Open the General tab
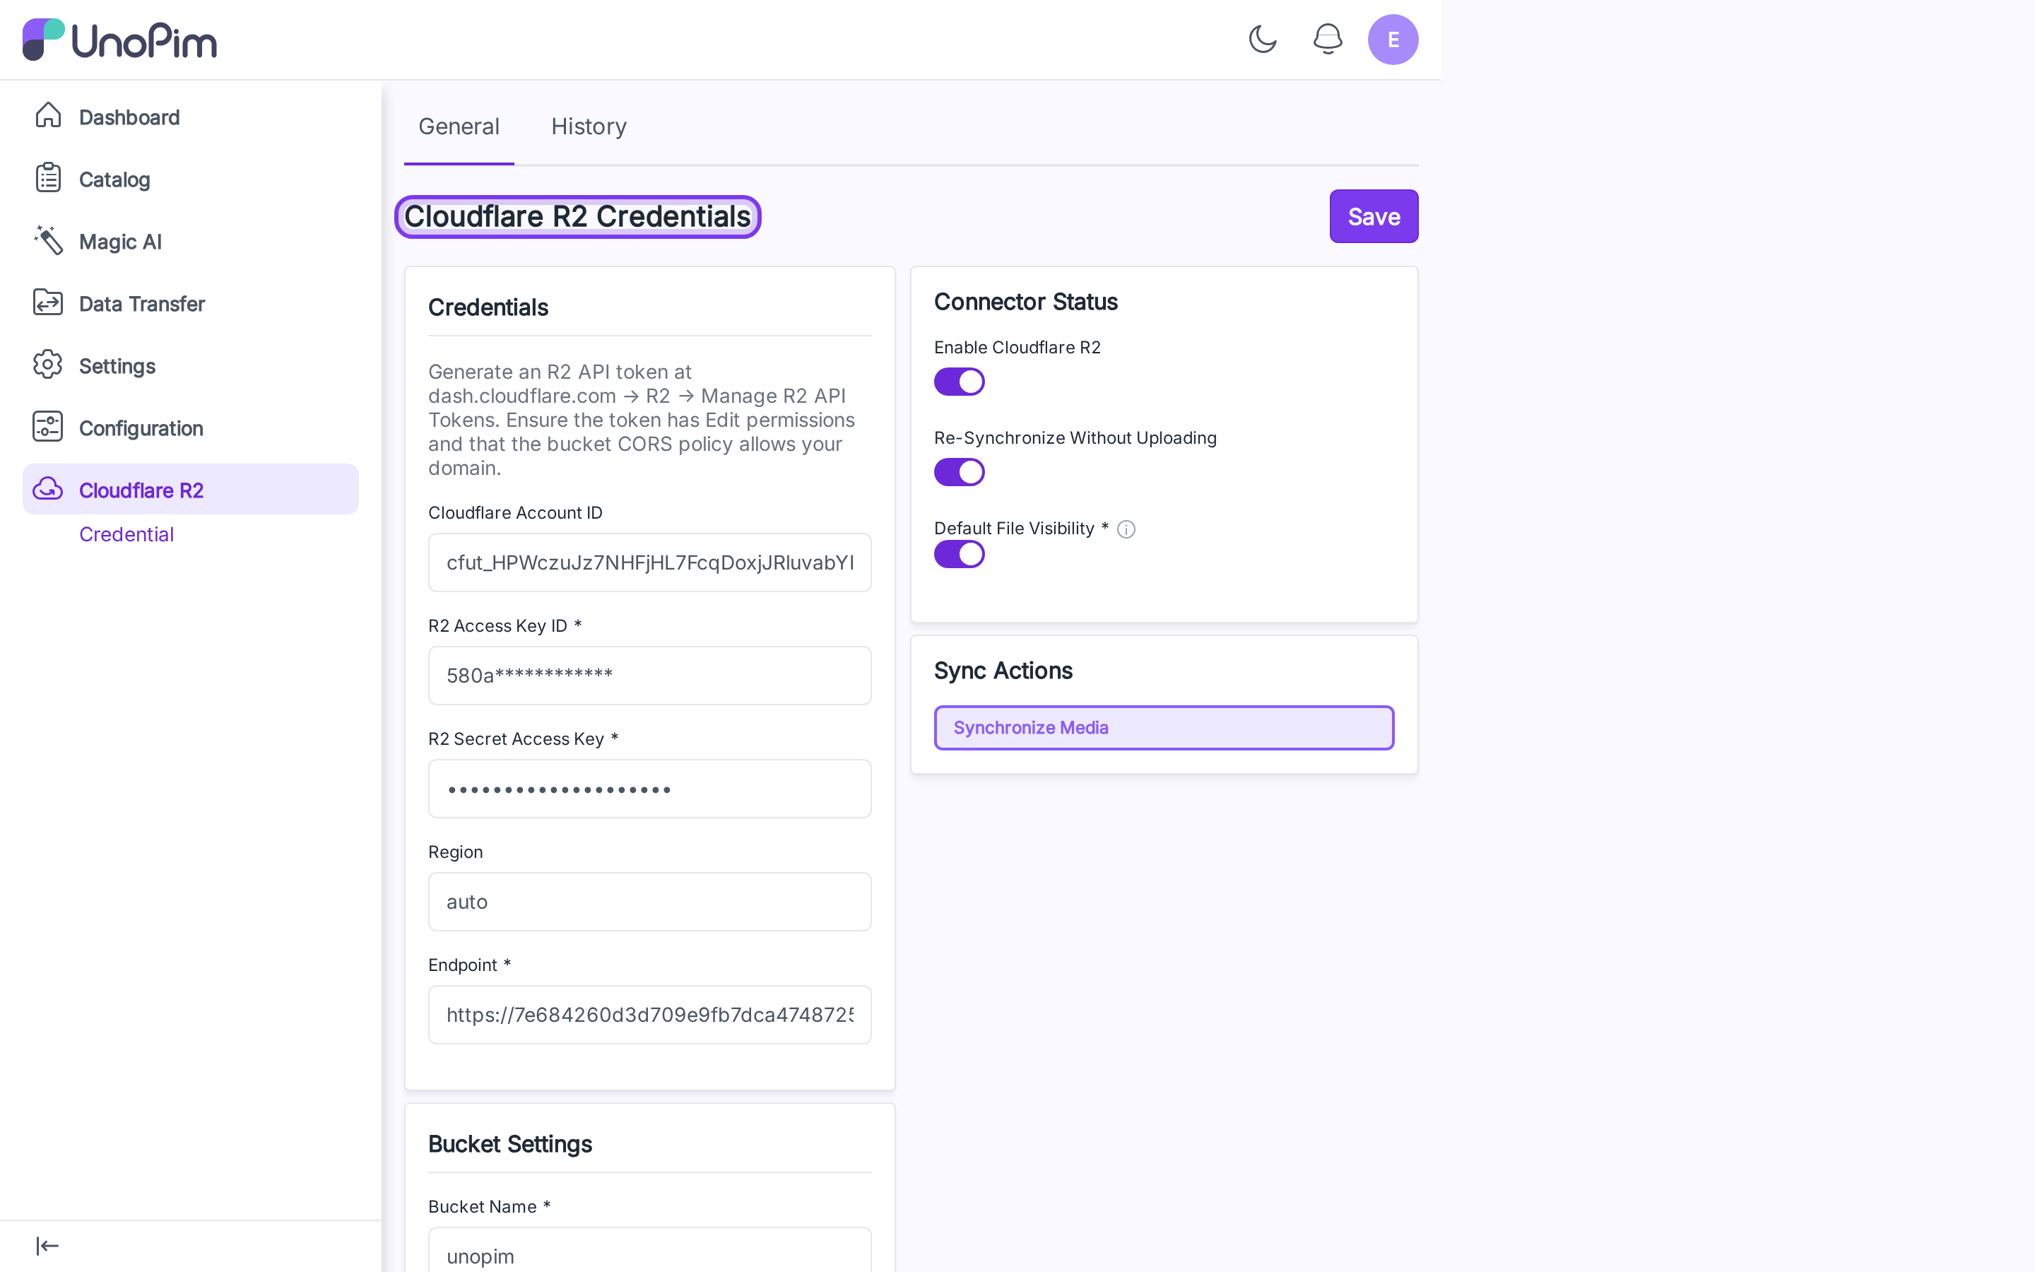 click(x=459, y=126)
